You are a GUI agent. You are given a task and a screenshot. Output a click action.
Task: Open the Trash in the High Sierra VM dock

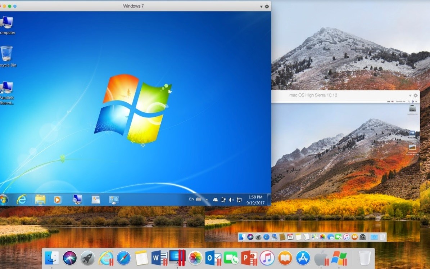(382, 237)
